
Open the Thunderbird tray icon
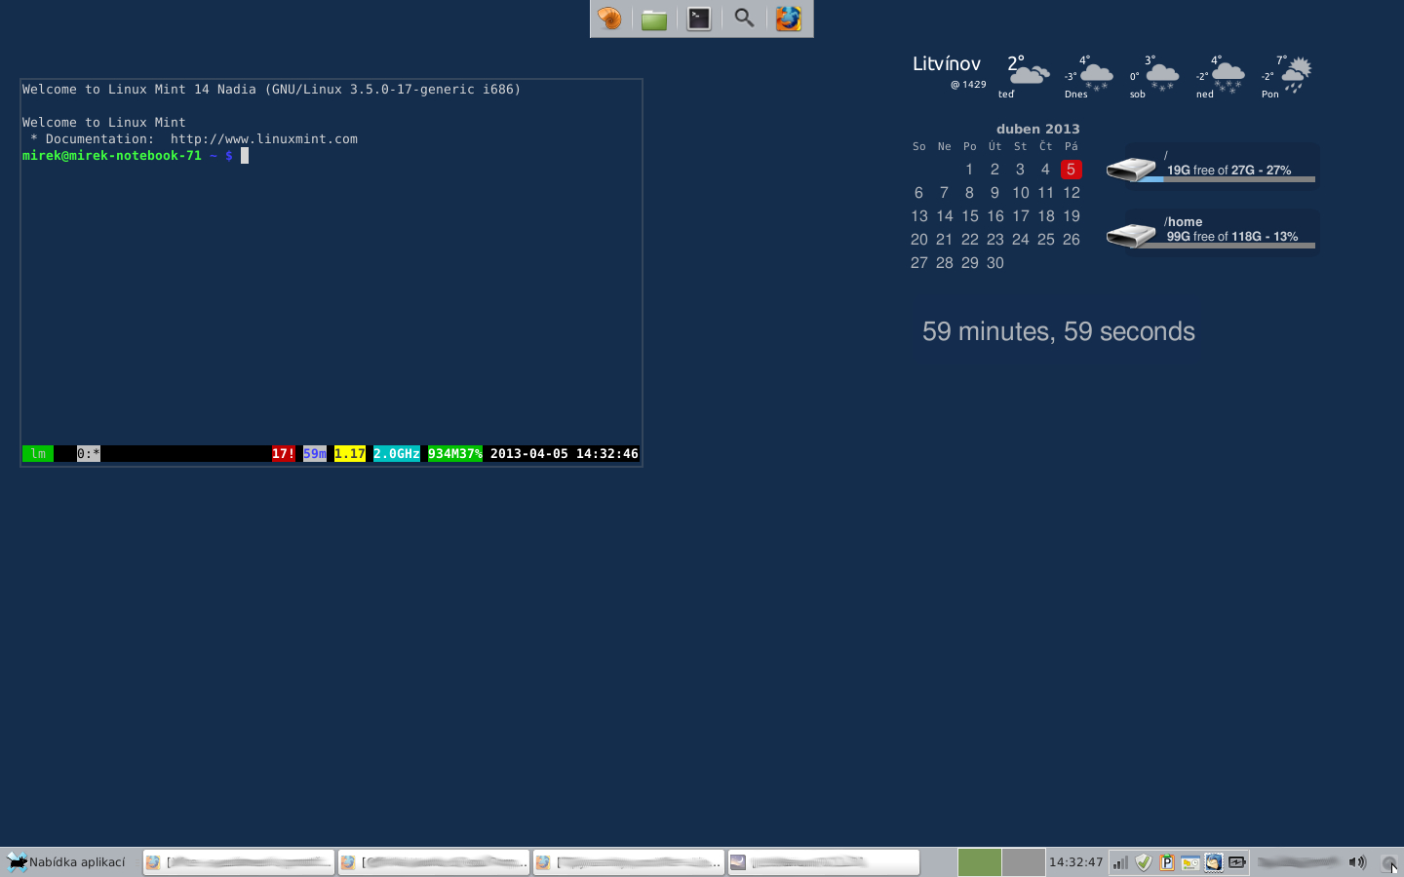pos(1213,862)
